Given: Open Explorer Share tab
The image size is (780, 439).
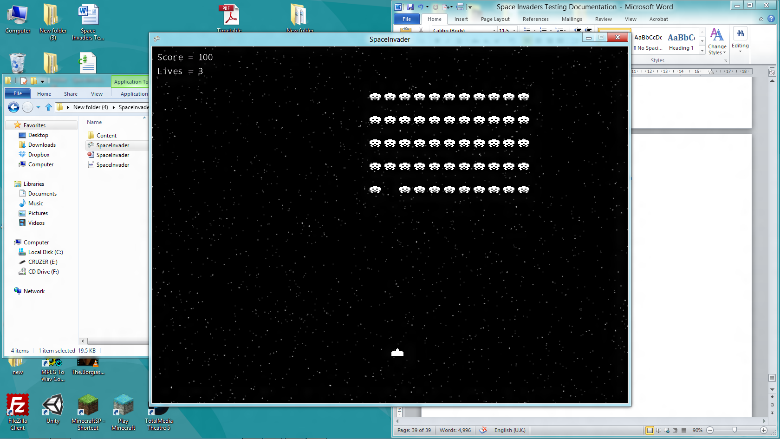Looking at the screenshot, I should tap(71, 94).
